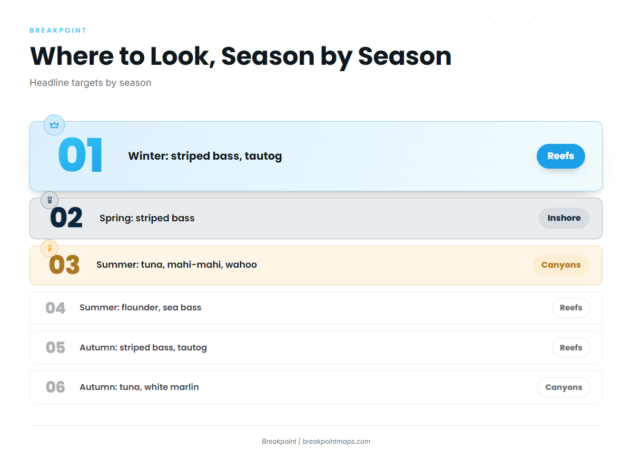Click the BREAKPOINT label above the title

pos(58,31)
